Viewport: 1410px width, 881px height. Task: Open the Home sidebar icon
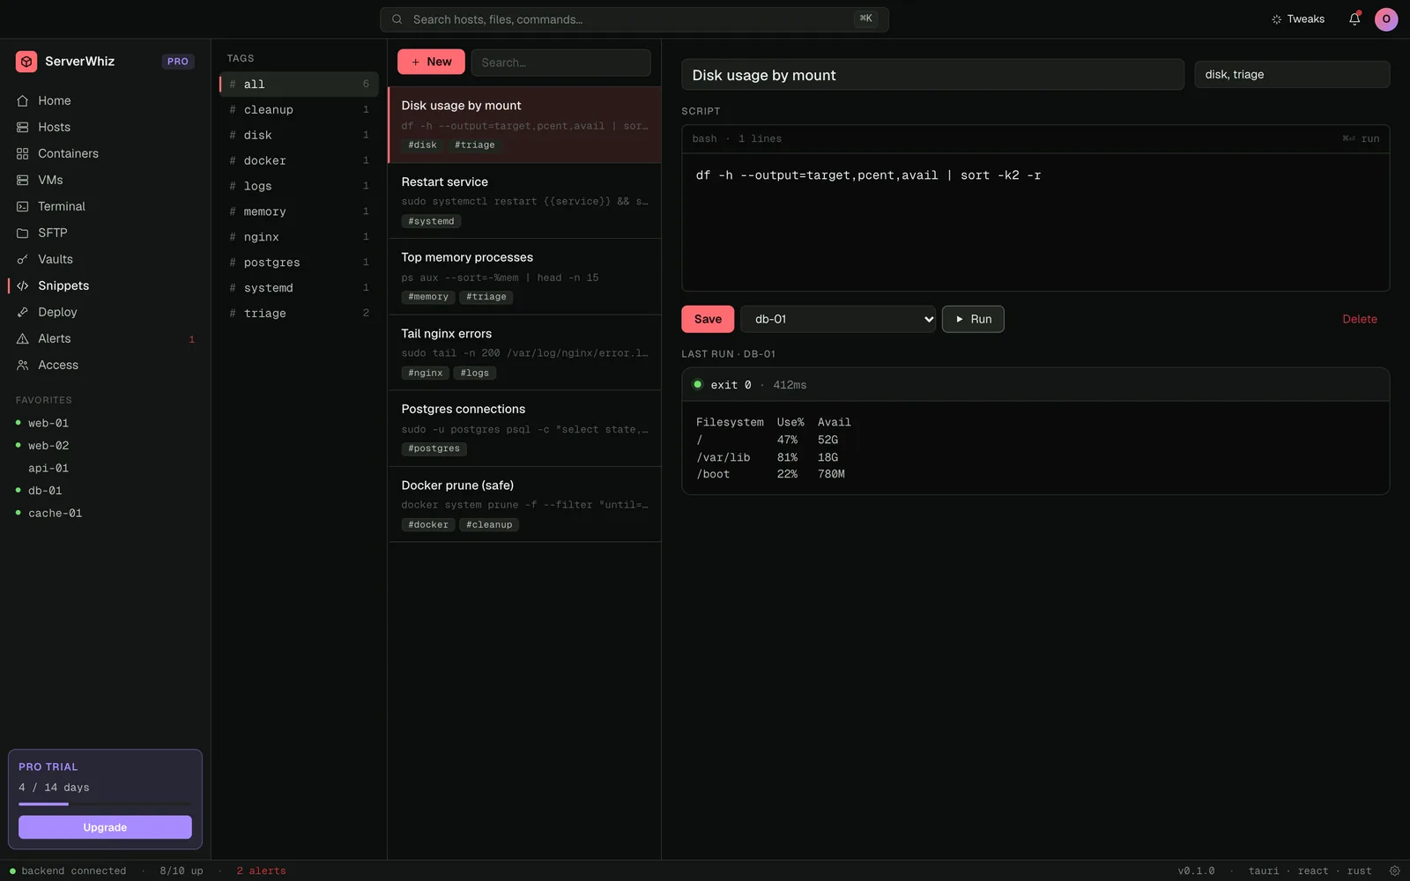pyautogui.click(x=23, y=100)
